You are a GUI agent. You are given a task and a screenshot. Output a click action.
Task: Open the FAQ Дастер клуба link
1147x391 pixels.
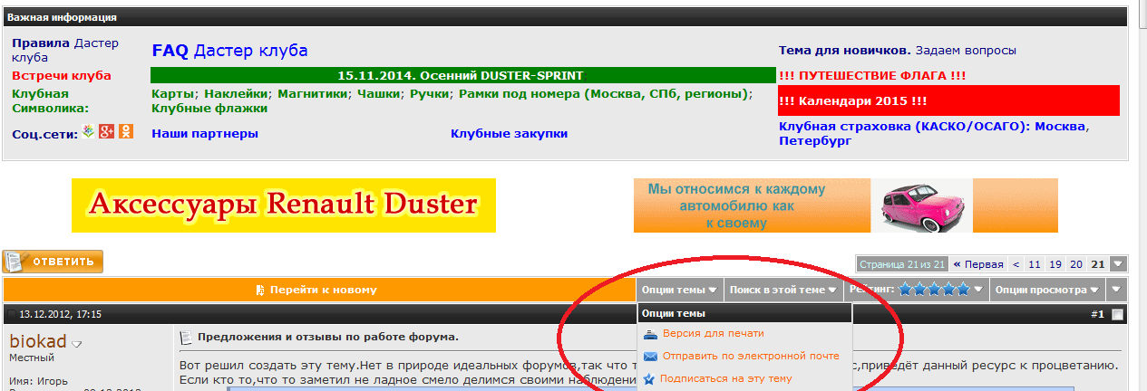[229, 50]
